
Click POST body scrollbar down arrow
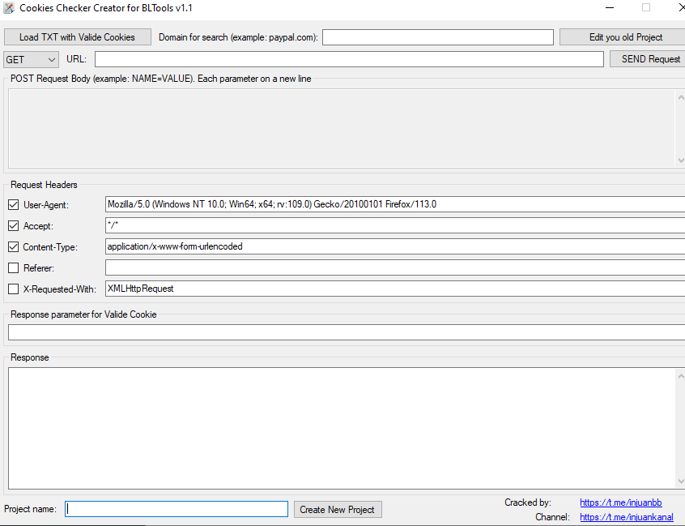(681, 160)
